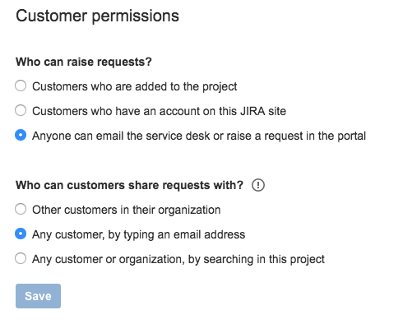Click the words 'request in the portal'

click(315, 136)
